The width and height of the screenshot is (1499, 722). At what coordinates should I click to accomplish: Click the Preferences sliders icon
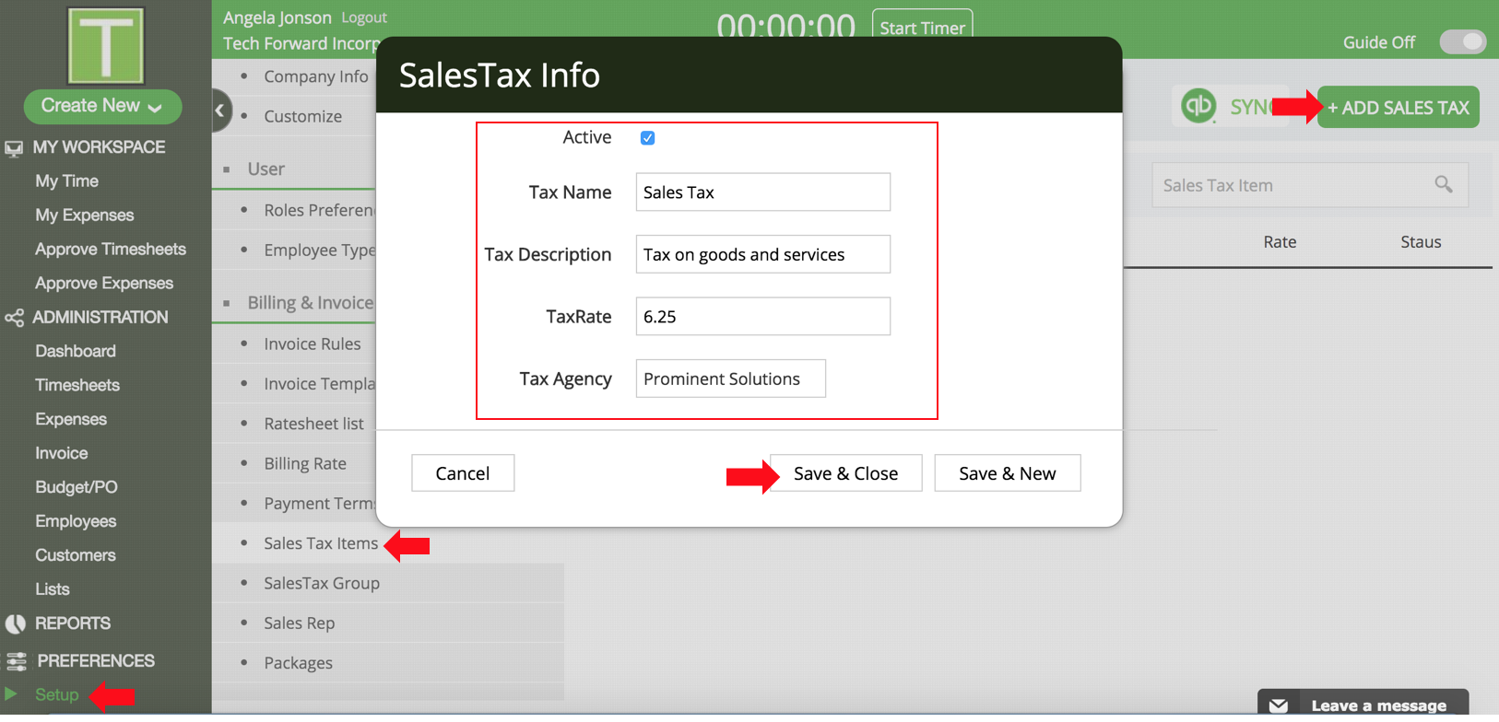16,661
